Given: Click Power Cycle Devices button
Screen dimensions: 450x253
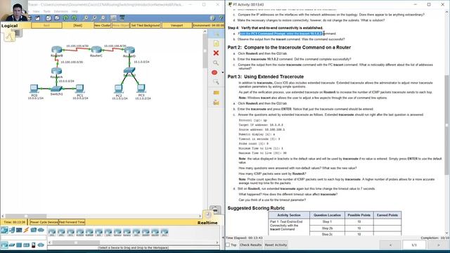Looking at the screenshot, I should (x=44, y=222).
